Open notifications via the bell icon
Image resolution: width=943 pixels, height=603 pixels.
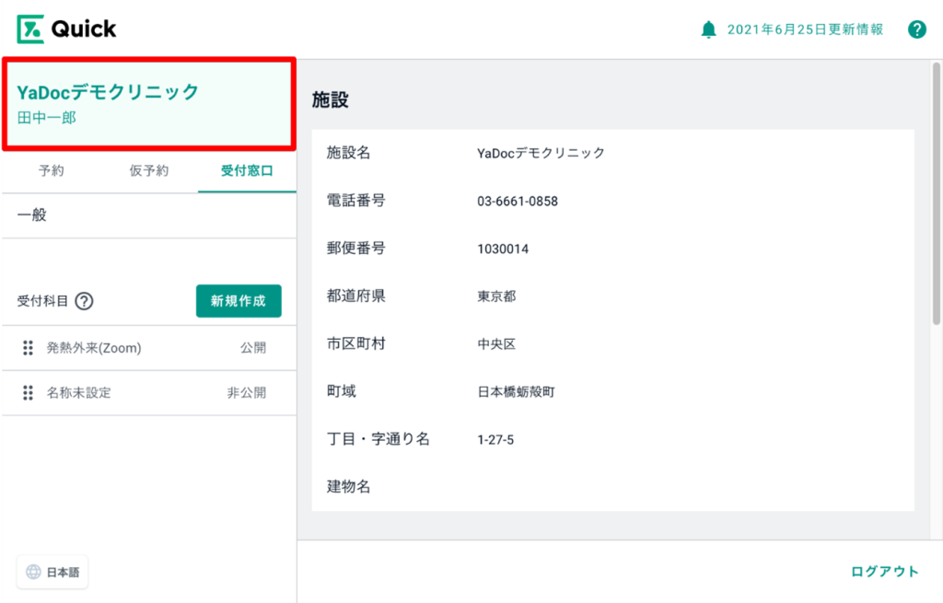click(708, 29)
